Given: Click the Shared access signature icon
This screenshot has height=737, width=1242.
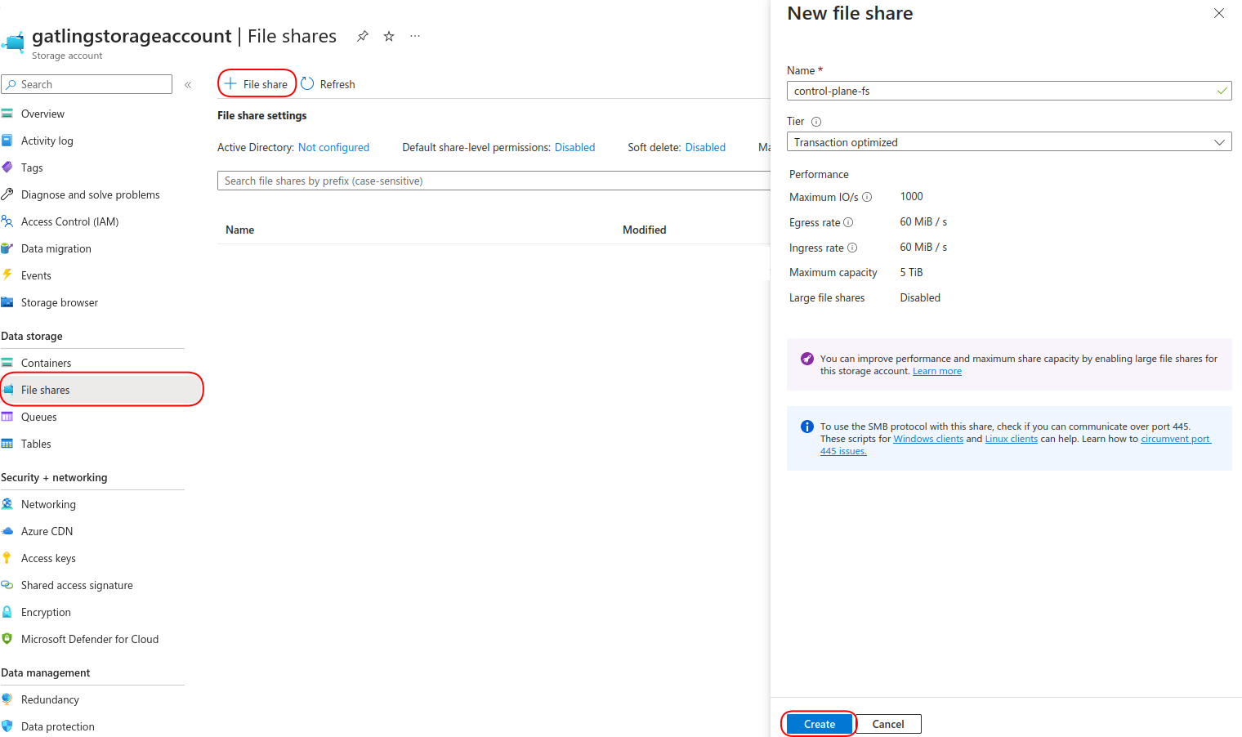Looking at the screenshot, I should (x=7, y=585).
